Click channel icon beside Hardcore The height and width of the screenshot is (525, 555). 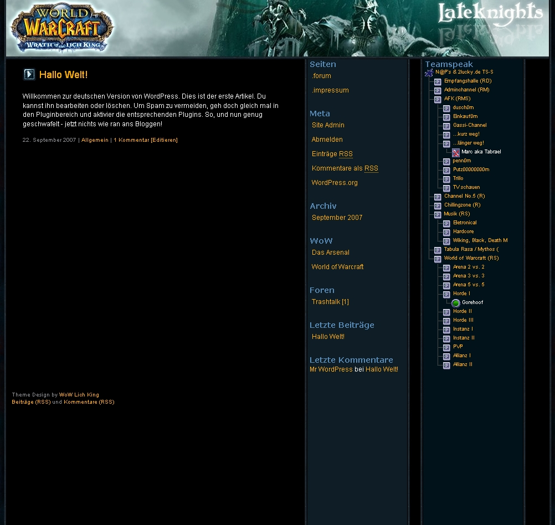(x=446, y=232)
